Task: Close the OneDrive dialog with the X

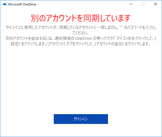Action: 155,4
